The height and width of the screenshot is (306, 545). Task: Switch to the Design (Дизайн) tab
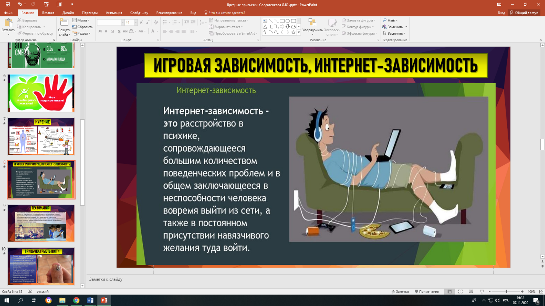[68, 13]
